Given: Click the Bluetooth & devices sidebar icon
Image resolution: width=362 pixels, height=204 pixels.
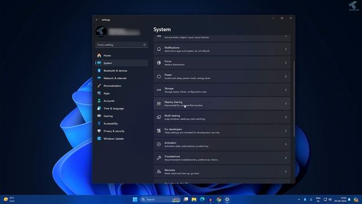Looking at the screenshot, I should [x=99, y=70].
